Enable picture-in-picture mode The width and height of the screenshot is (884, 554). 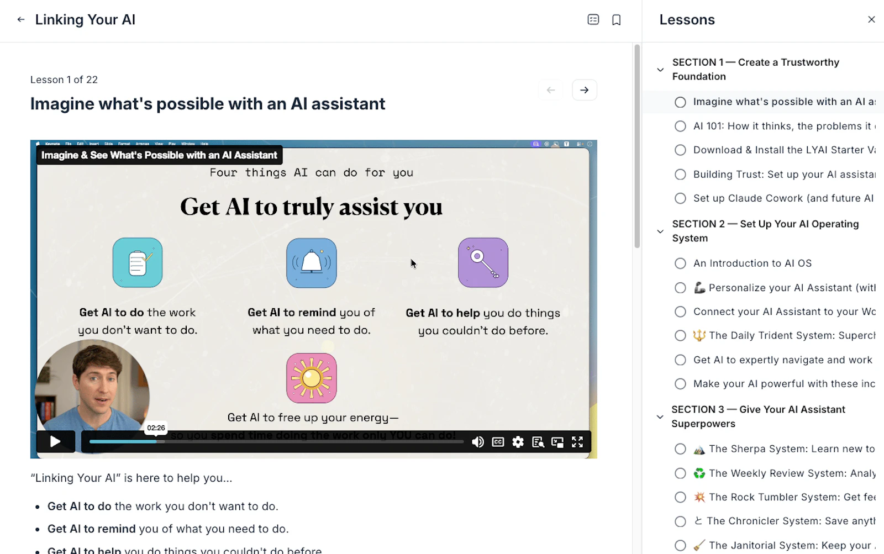[557, 442]
